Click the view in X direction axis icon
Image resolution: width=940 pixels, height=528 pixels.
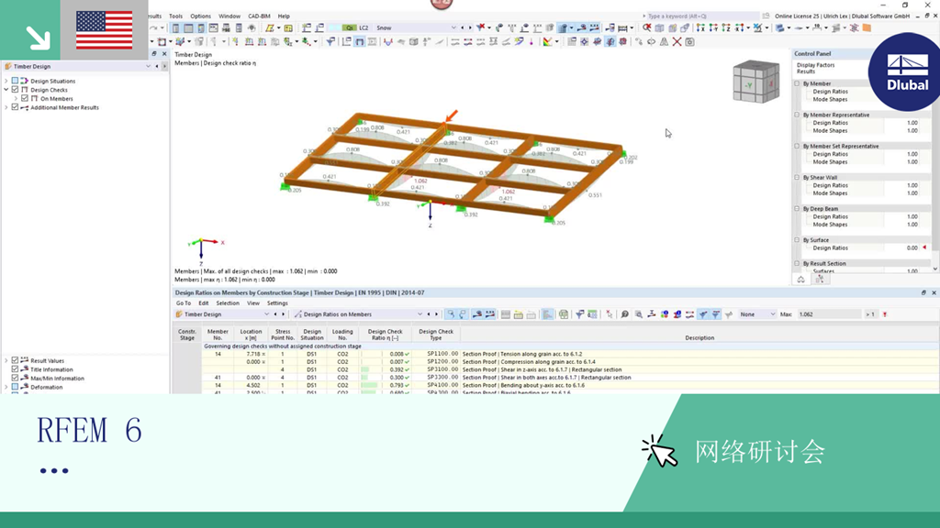[x=700, y=28]
